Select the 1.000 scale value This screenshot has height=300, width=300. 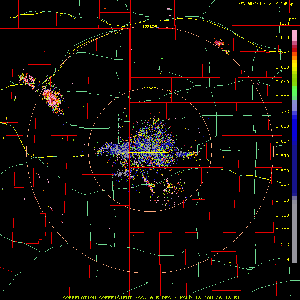282,37
